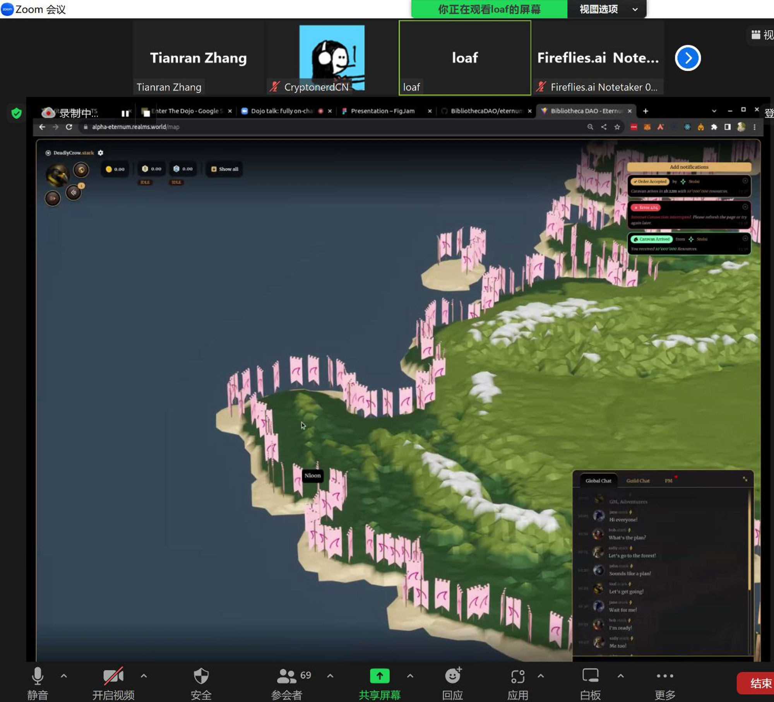Open the 回应 reactions smiley

453,683
